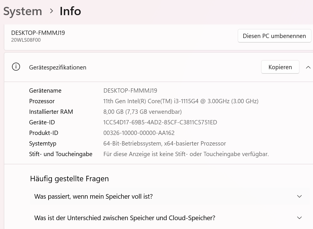Click the installed RAM value 8,00 GB
313x229 pixels.
pos(142,112)
